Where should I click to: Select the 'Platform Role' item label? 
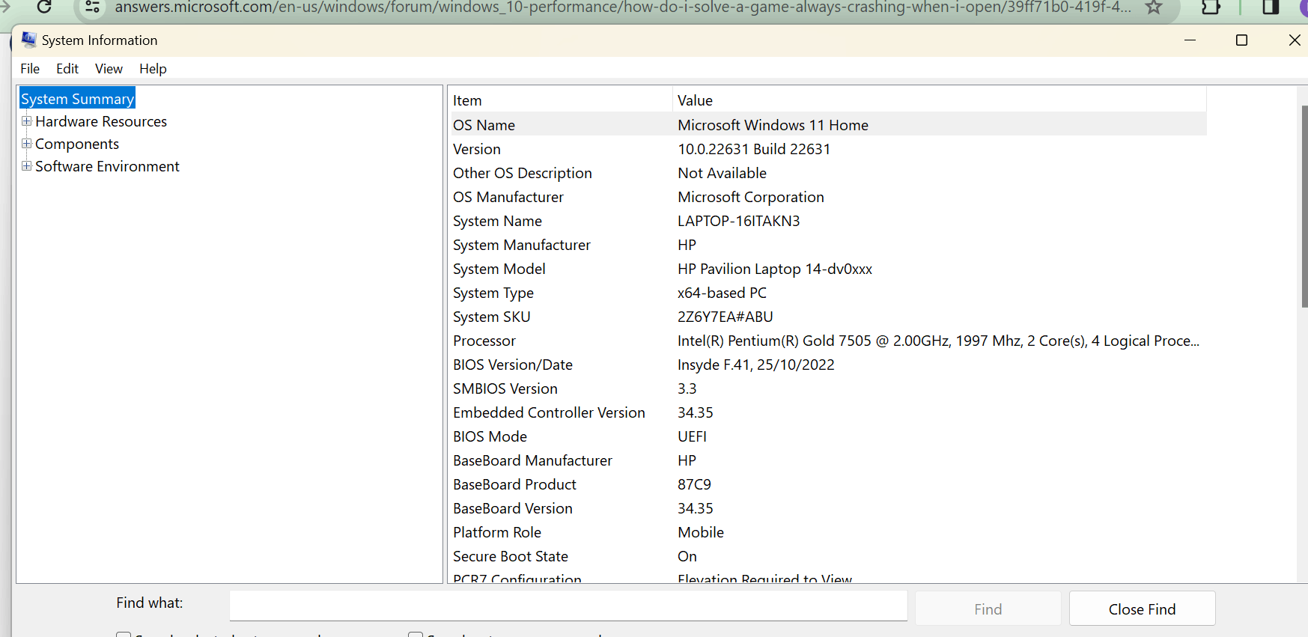(x=497, y=532)
